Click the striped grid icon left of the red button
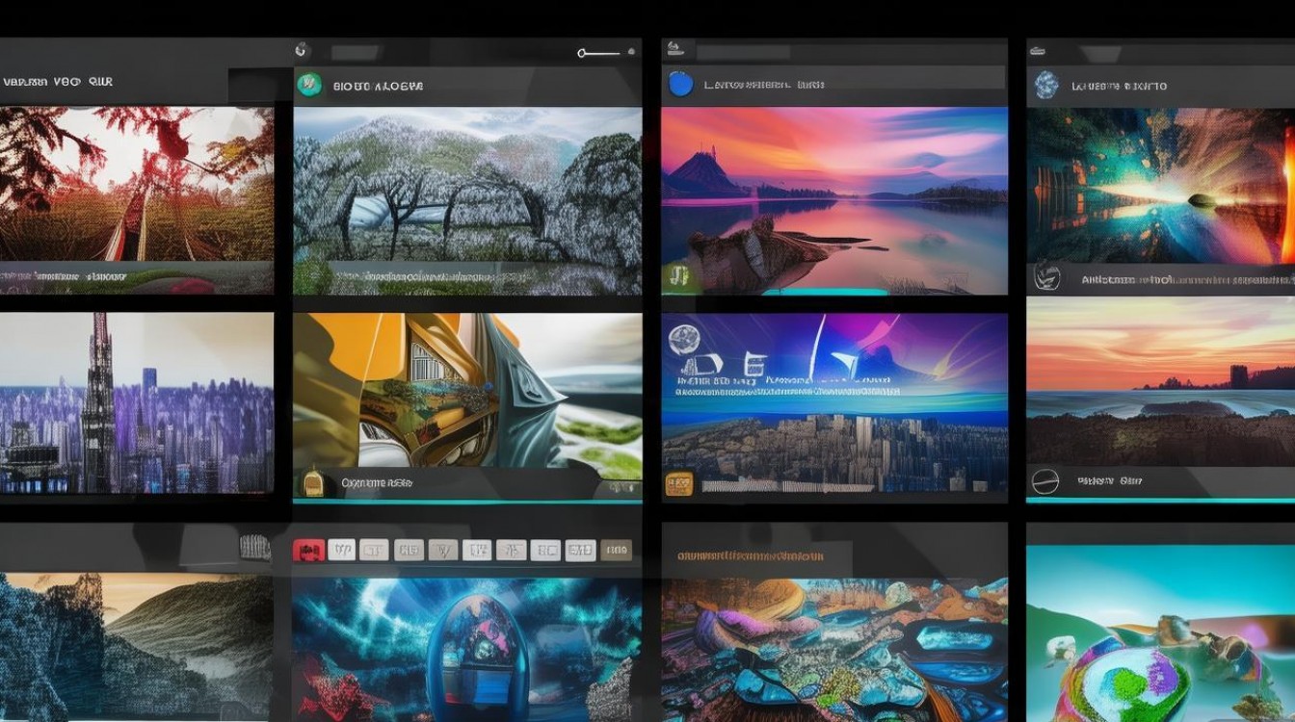This screenshot has width=1295, height=722. (255, 549)
